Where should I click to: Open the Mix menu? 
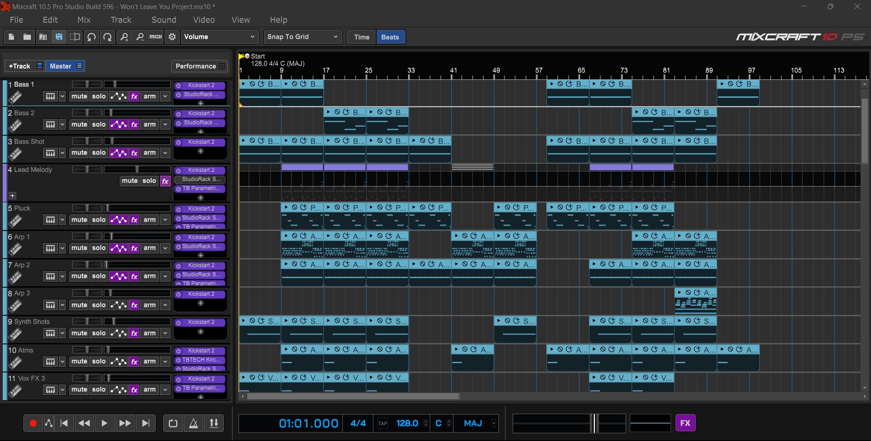[84, 20]
